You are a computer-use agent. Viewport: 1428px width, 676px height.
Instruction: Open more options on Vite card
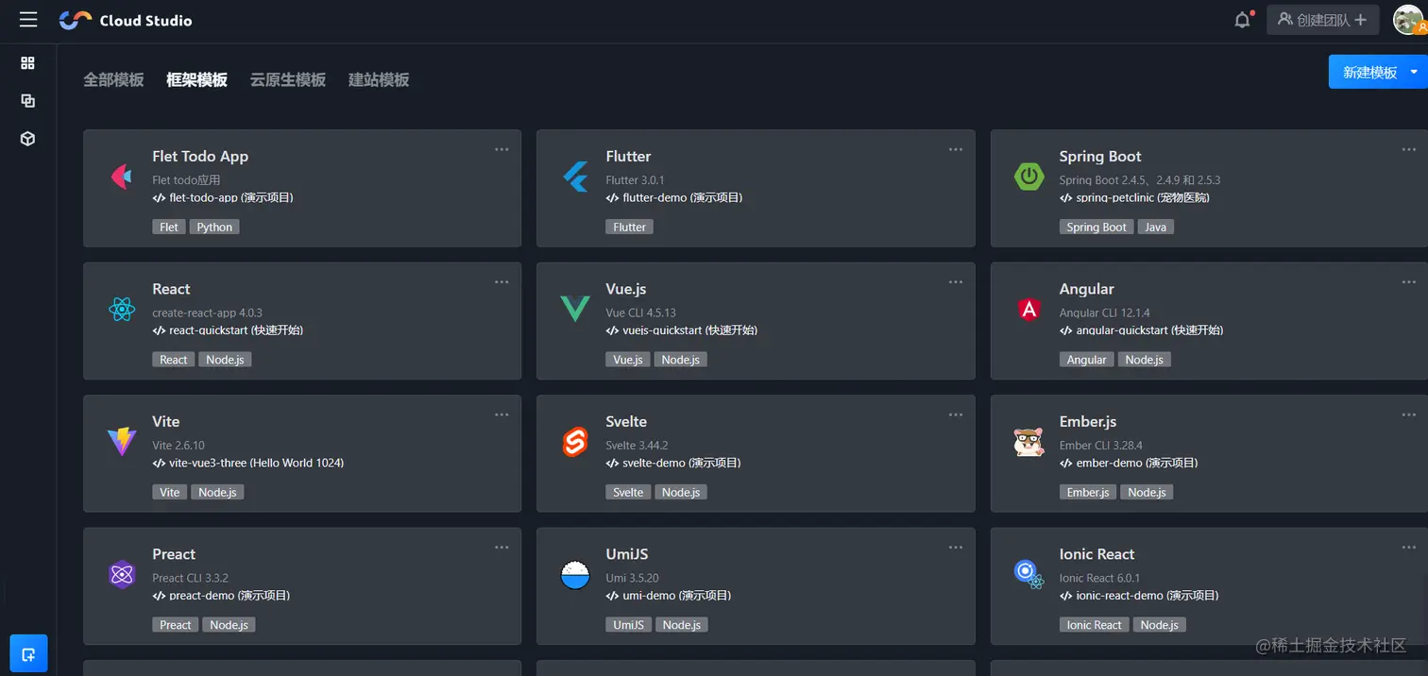pyautogui.click(x=501, y=414)
